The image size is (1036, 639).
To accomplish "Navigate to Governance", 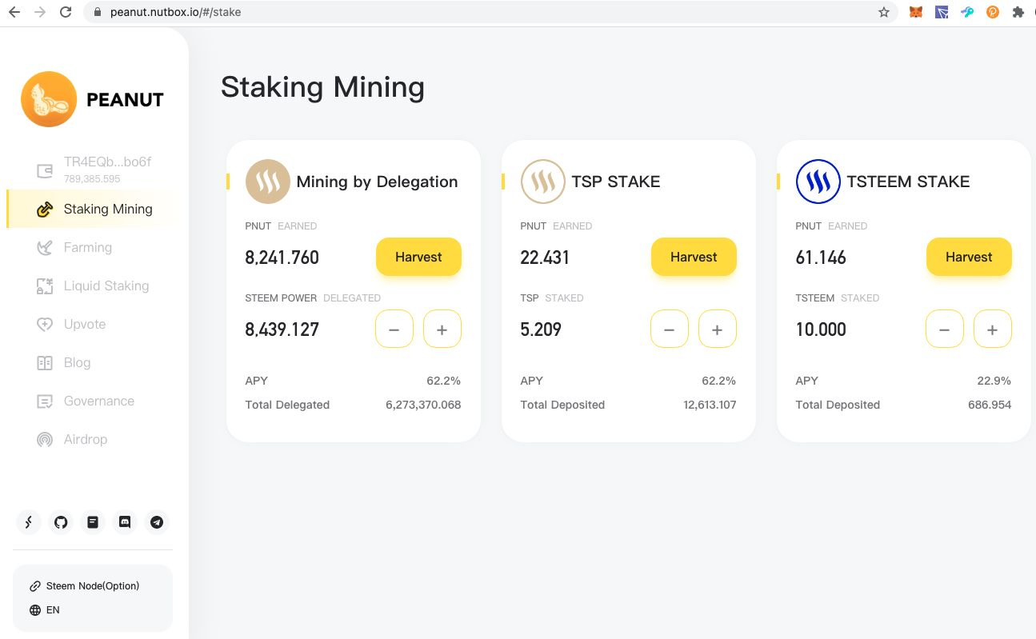I will (x=98, y=401).
